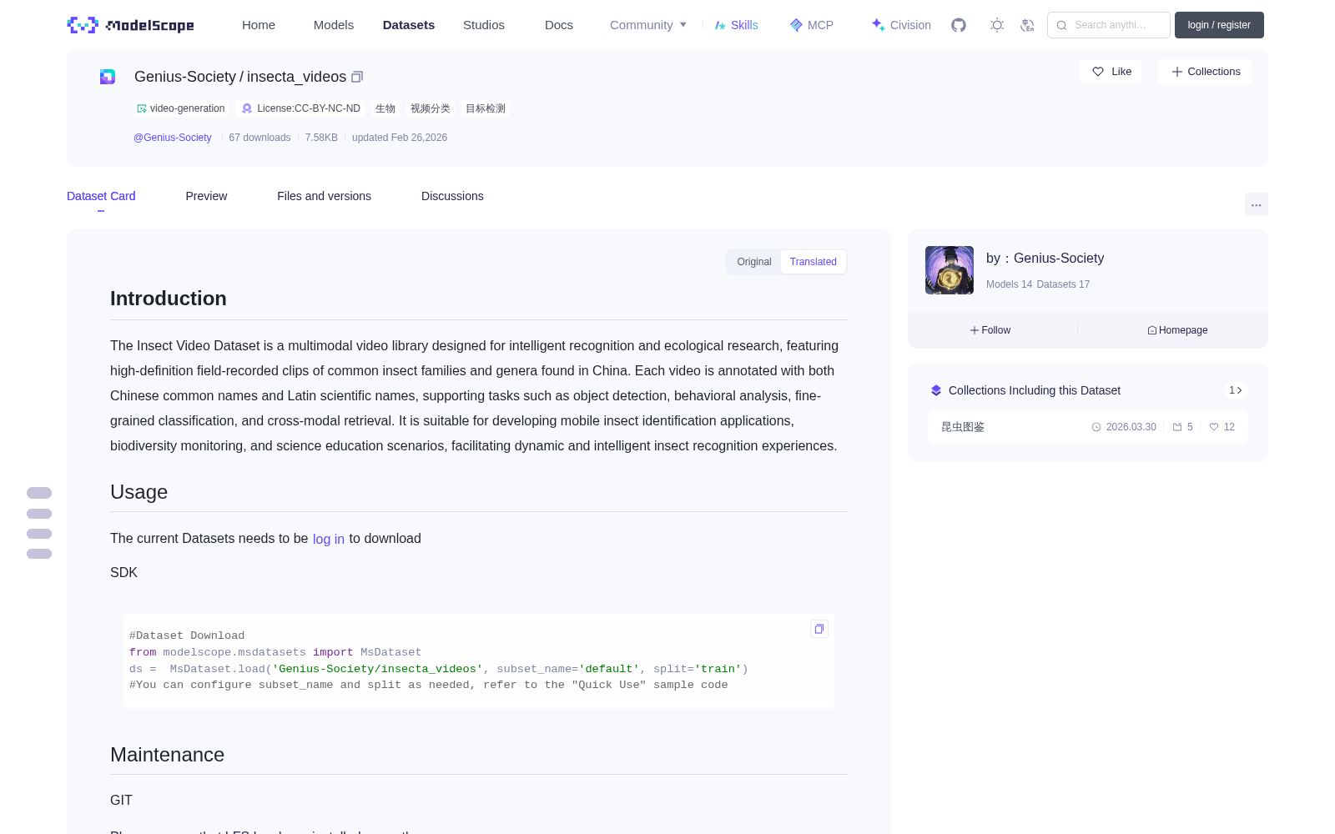
Task: Click the log in link
Action: click(329, 539)
